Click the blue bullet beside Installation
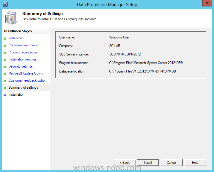 pos(5,95)
